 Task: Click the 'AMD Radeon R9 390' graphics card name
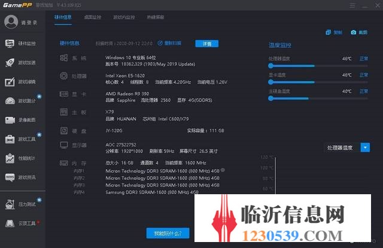click(127, 94)
